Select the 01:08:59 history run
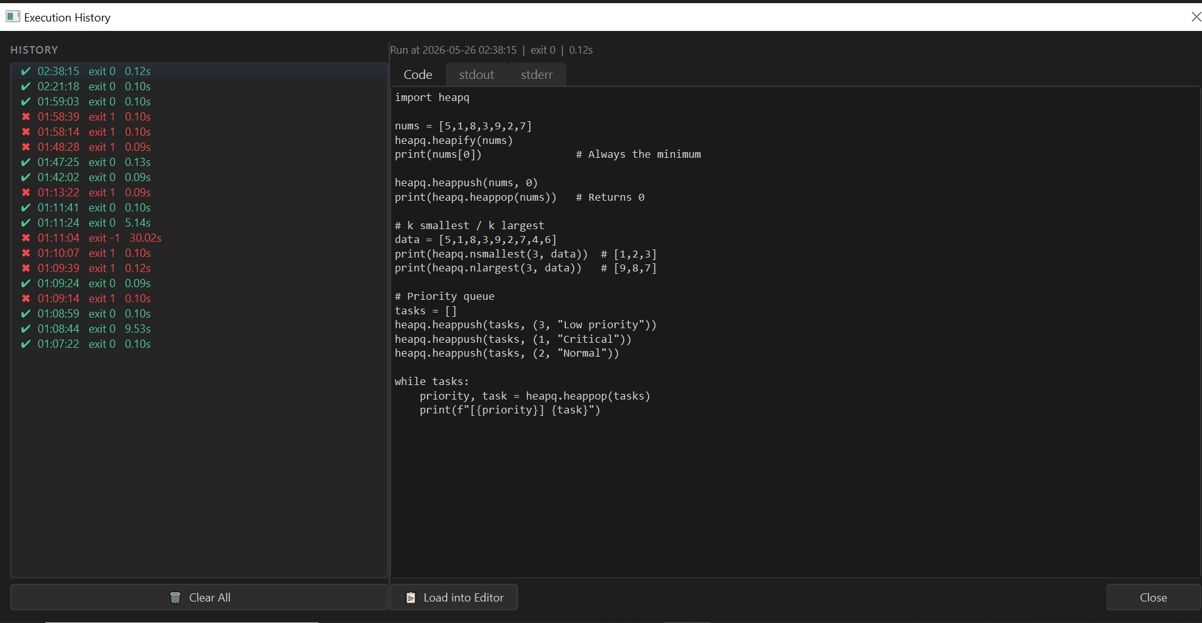 pyautogui.click(x=199, y=314)
